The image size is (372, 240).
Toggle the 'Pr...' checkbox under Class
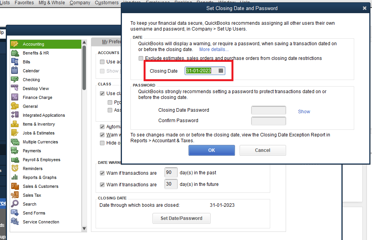click(x=110, y=102)
